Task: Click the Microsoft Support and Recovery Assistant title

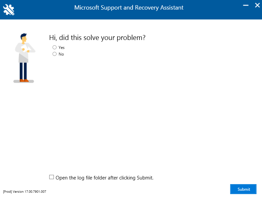Action: (x=129, y=8)
